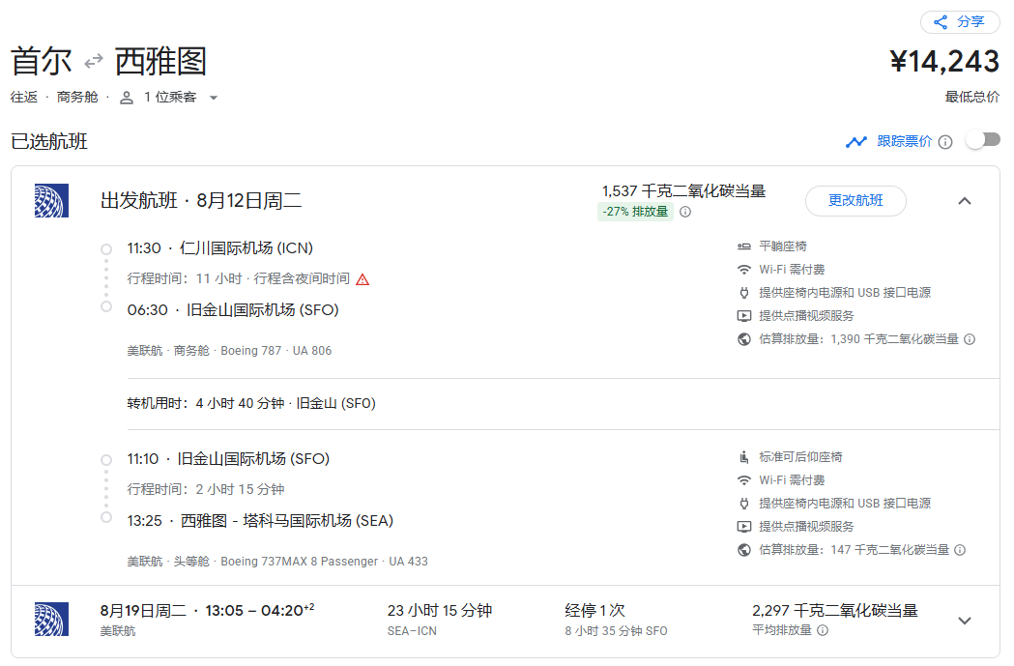Viewport: 1014px width, 666px height.
Task: Click the 首尔 origin city title
Action: 42,62
